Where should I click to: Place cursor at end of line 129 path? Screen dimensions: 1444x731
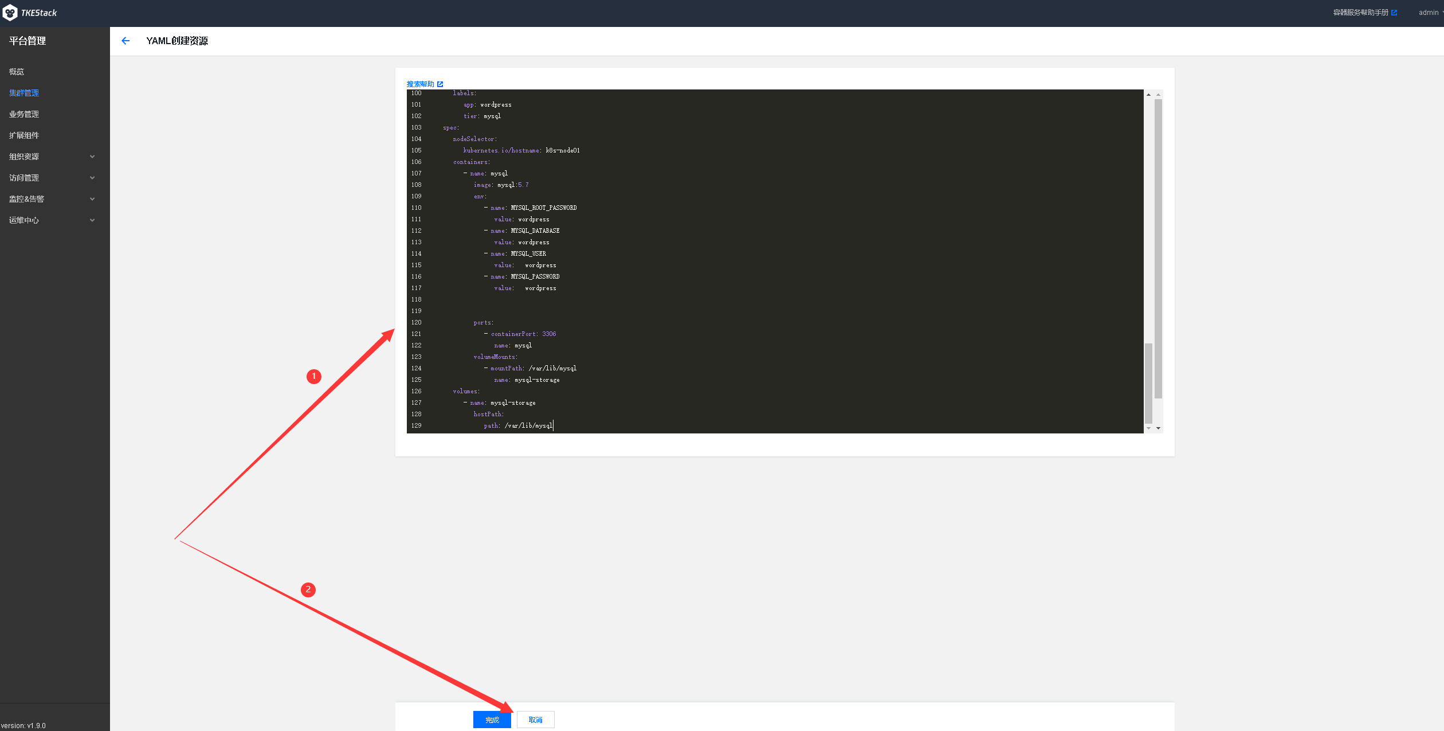pos(553,425)
